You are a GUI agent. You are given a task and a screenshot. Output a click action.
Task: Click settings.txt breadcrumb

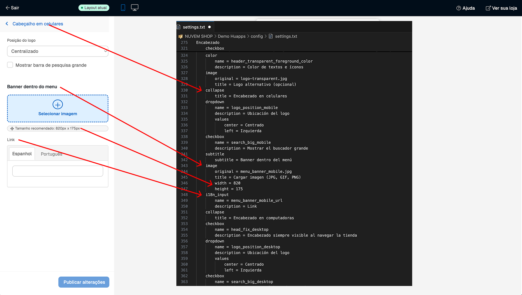286,36
